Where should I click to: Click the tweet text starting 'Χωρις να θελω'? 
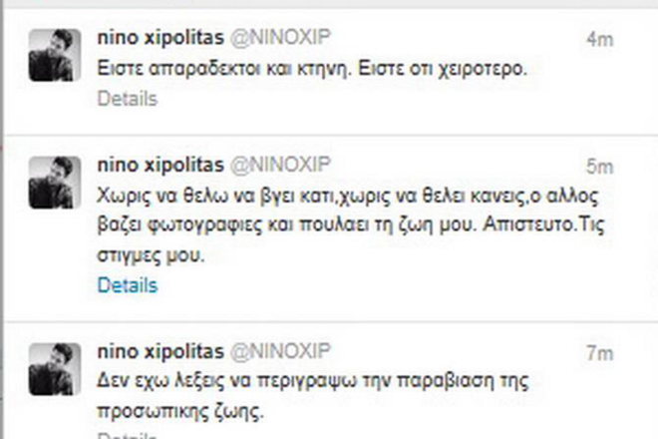(x=350, y=225)
